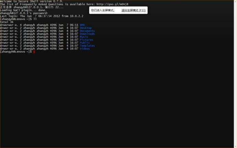237x148 pixels.
Task: Click the red terminal cursor at the prompt
Action: click(34, 52)
